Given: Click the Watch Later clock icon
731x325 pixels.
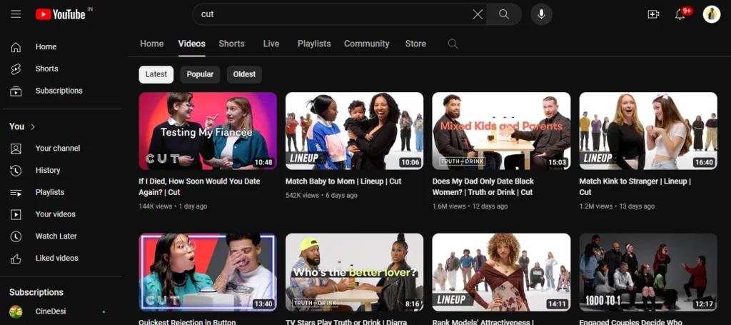Looking at the screenshot, I should (x=16, y=236).
